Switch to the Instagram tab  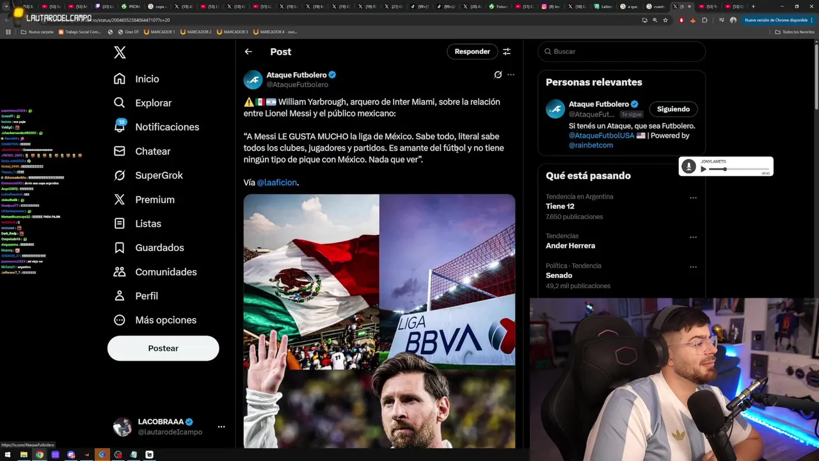pyautogui.click(x=552, y=6)
